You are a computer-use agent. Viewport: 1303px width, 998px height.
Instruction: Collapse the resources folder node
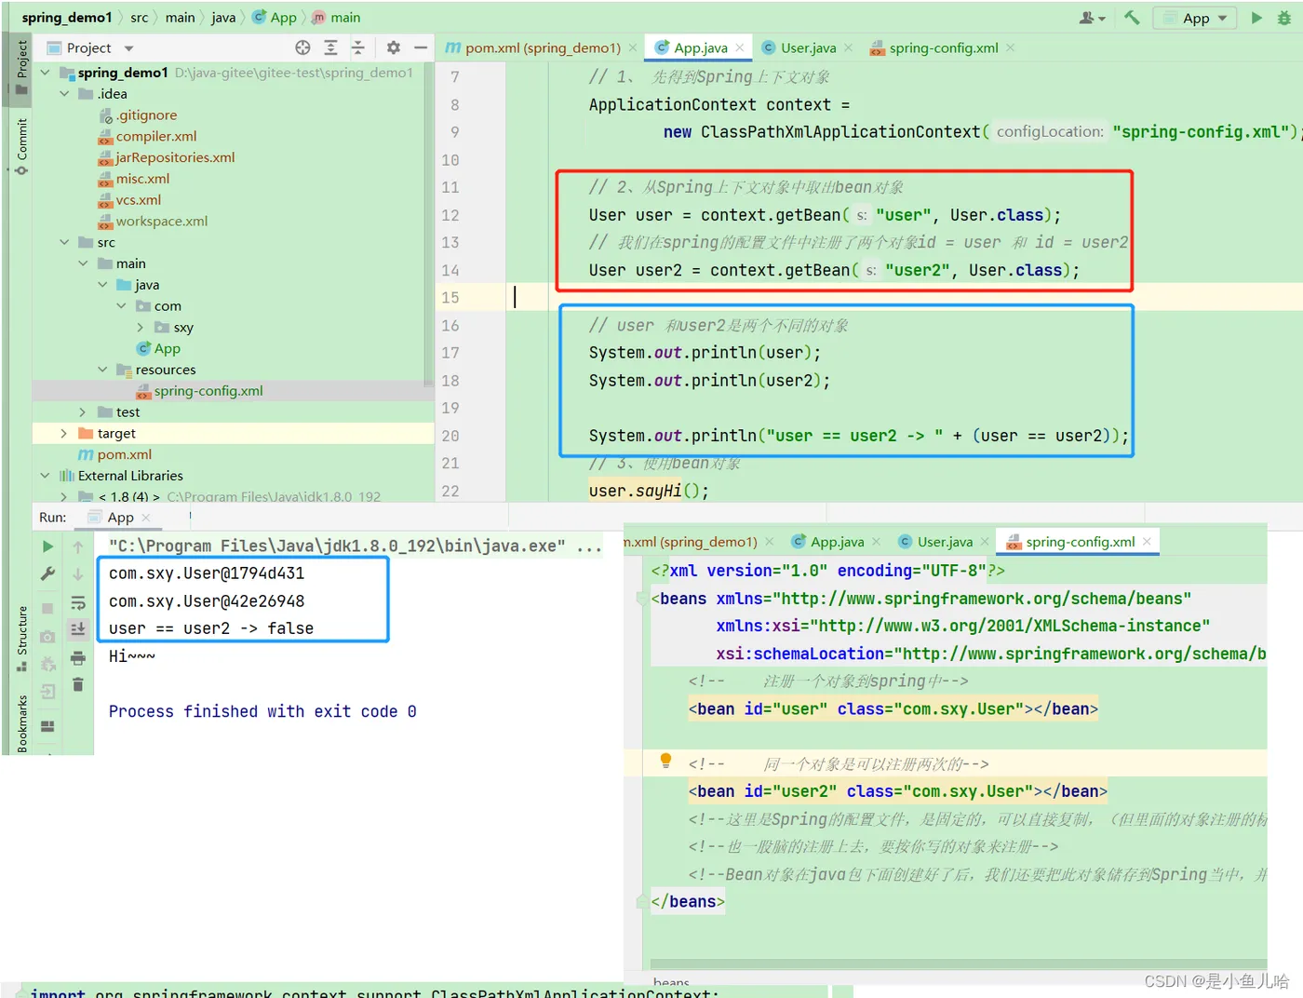point(102,370)
